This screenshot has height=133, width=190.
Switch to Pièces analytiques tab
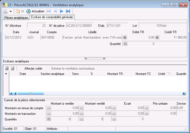pos(16,18)
